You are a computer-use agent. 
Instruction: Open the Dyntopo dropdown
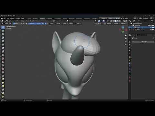point(109,24)
